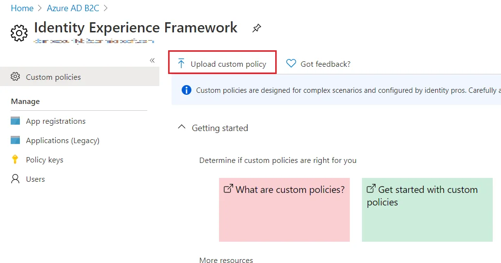Screen dimensions: 501x263
Task: Click the Manage section heading
Action: (x=25, y=102)
